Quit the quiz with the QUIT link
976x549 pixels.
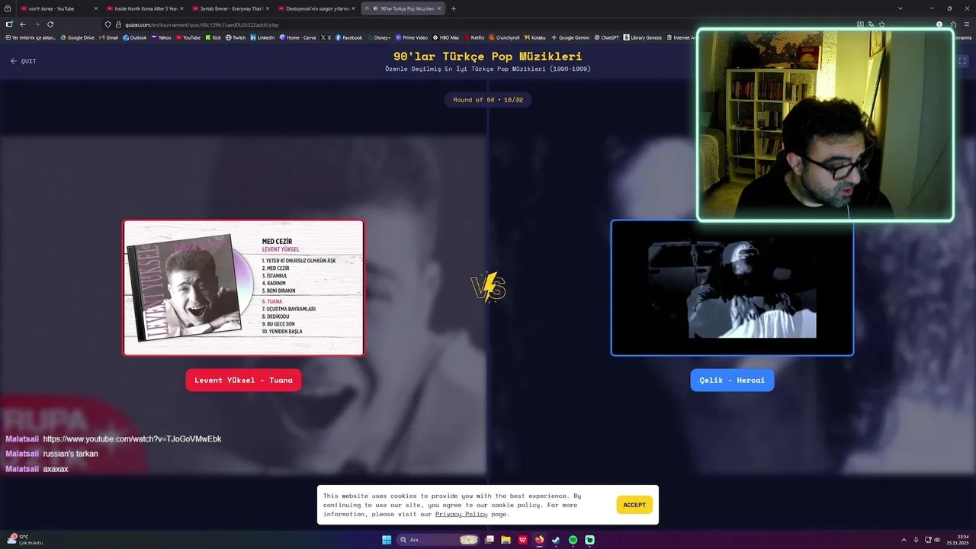(24, 61)
